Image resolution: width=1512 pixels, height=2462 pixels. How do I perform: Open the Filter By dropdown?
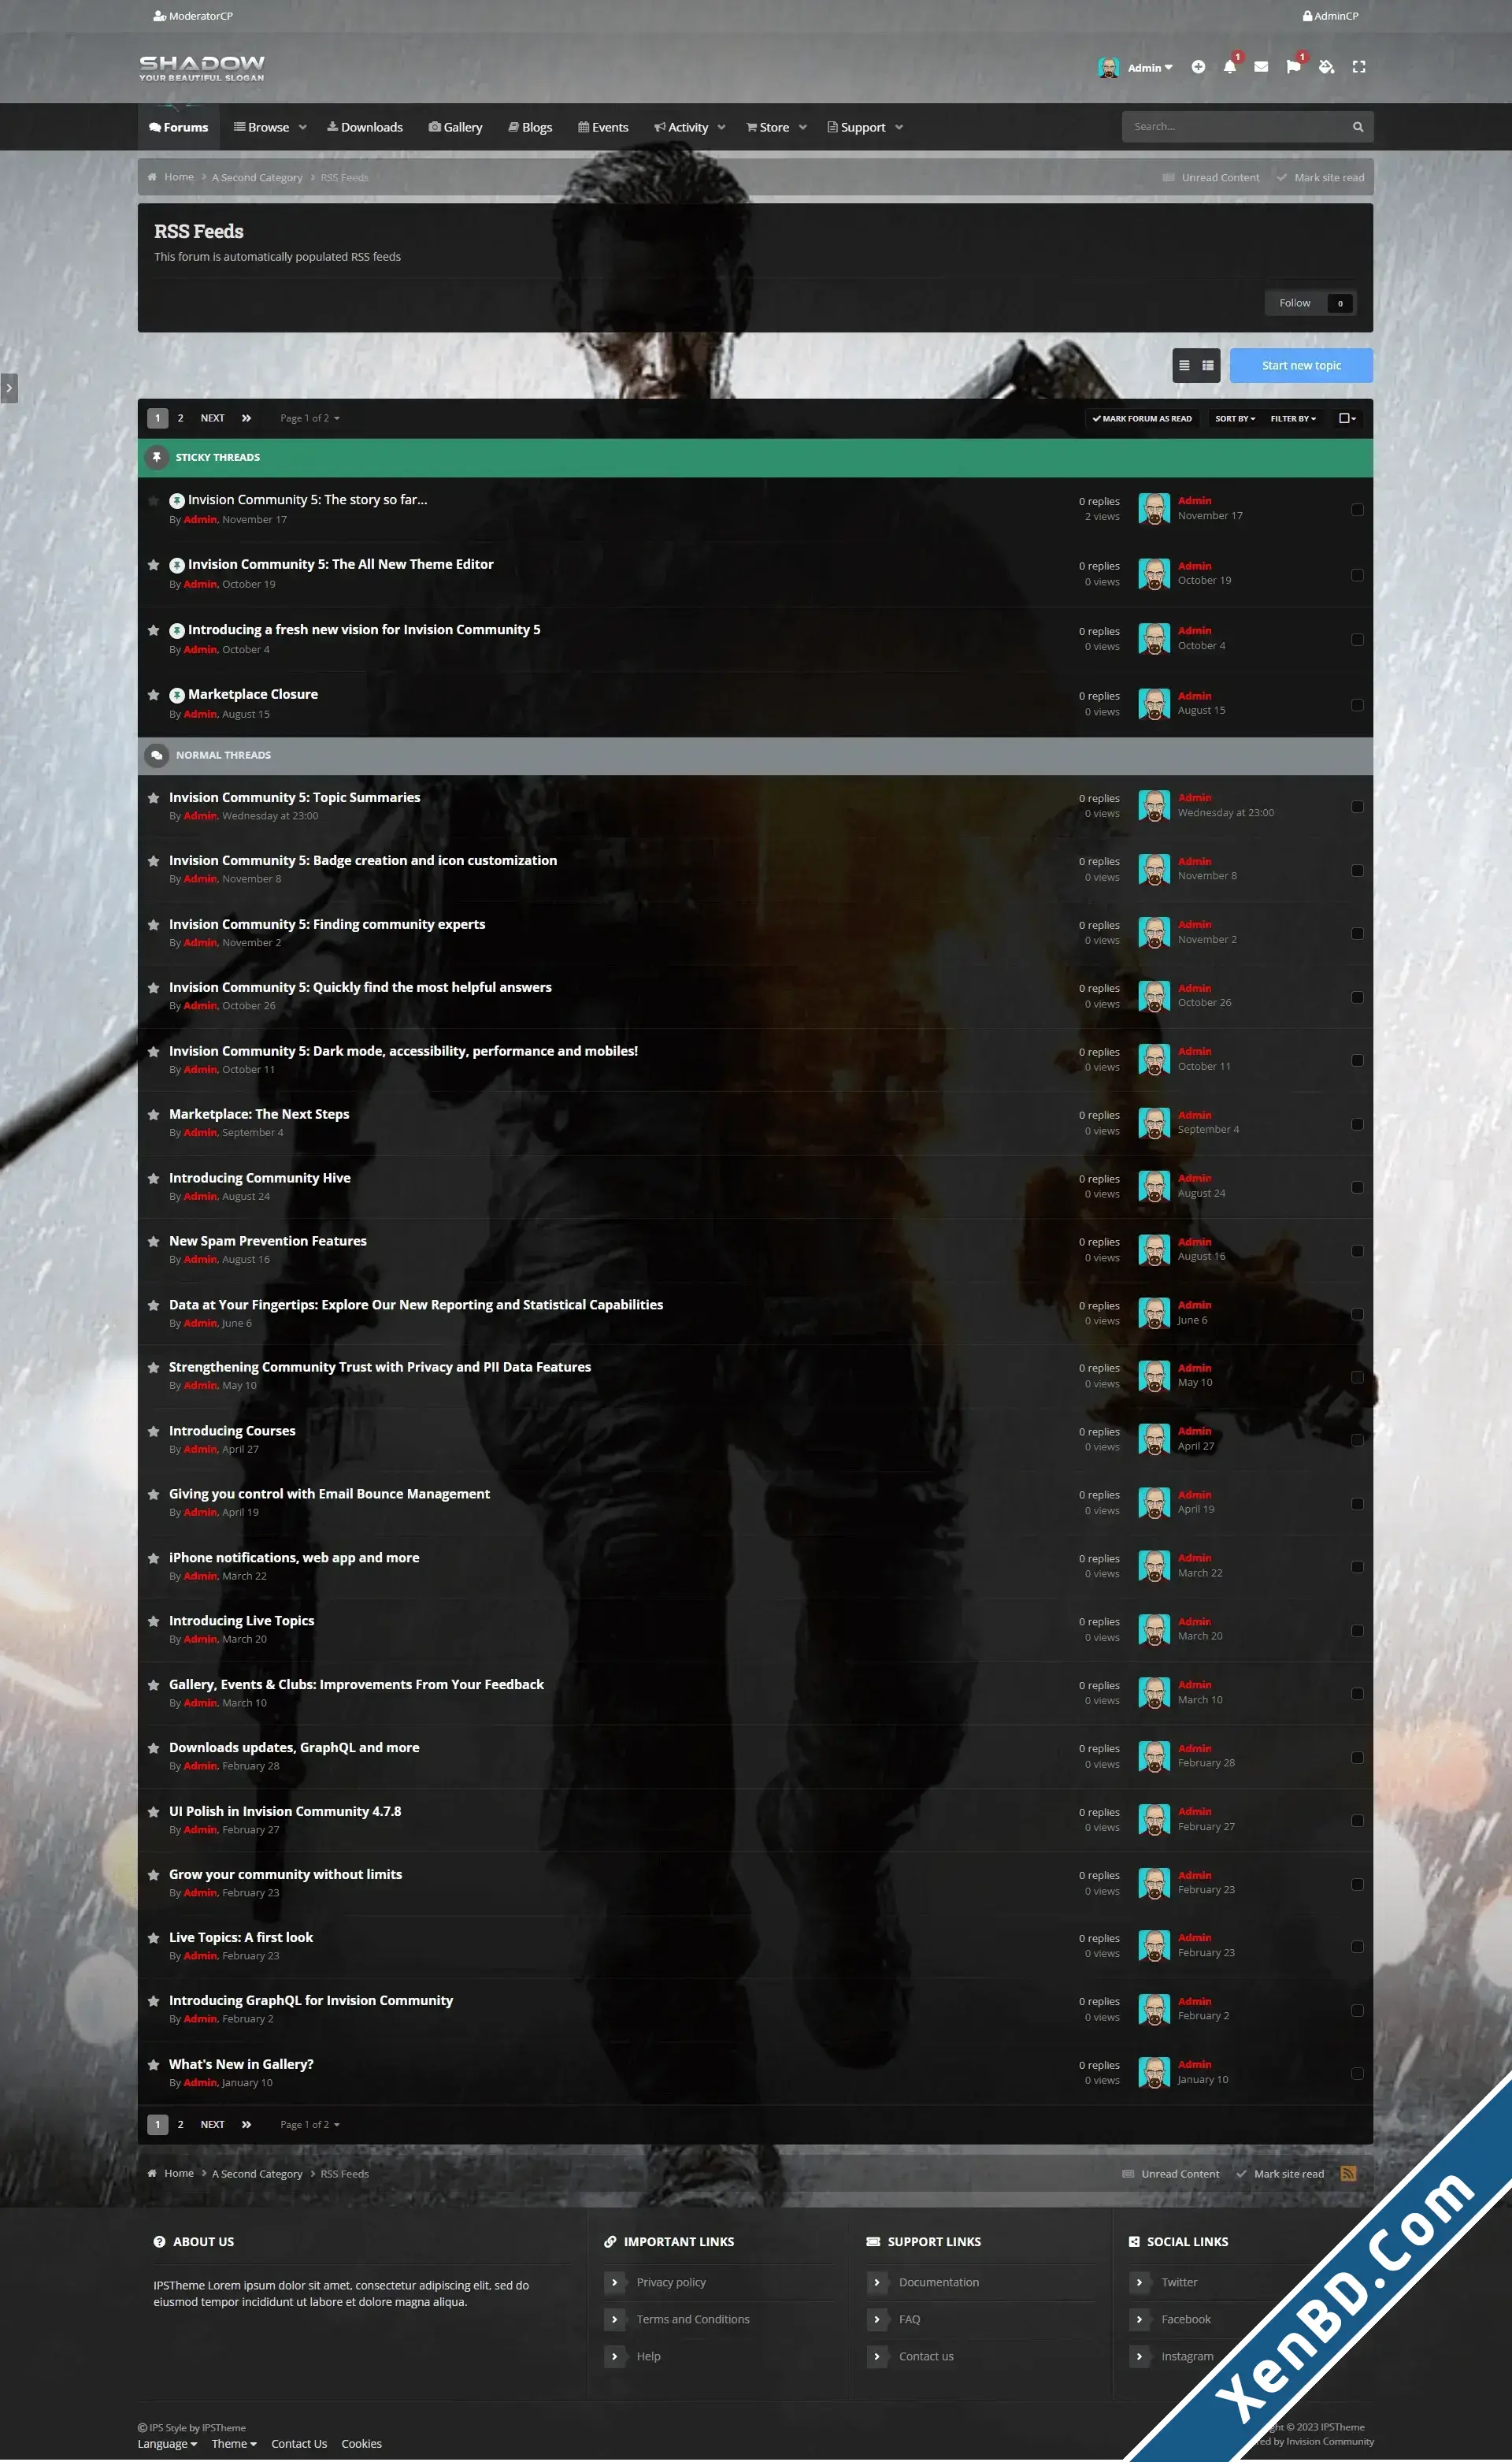pos(1293,419)
